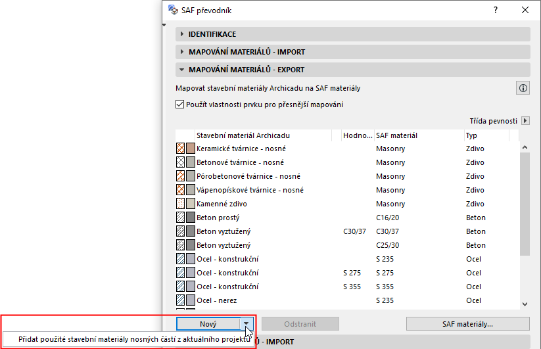The height and width of the screenshot is (349, 541).
Task: Click color swatch of Beton prostý
Action: (x=191, y=218)
